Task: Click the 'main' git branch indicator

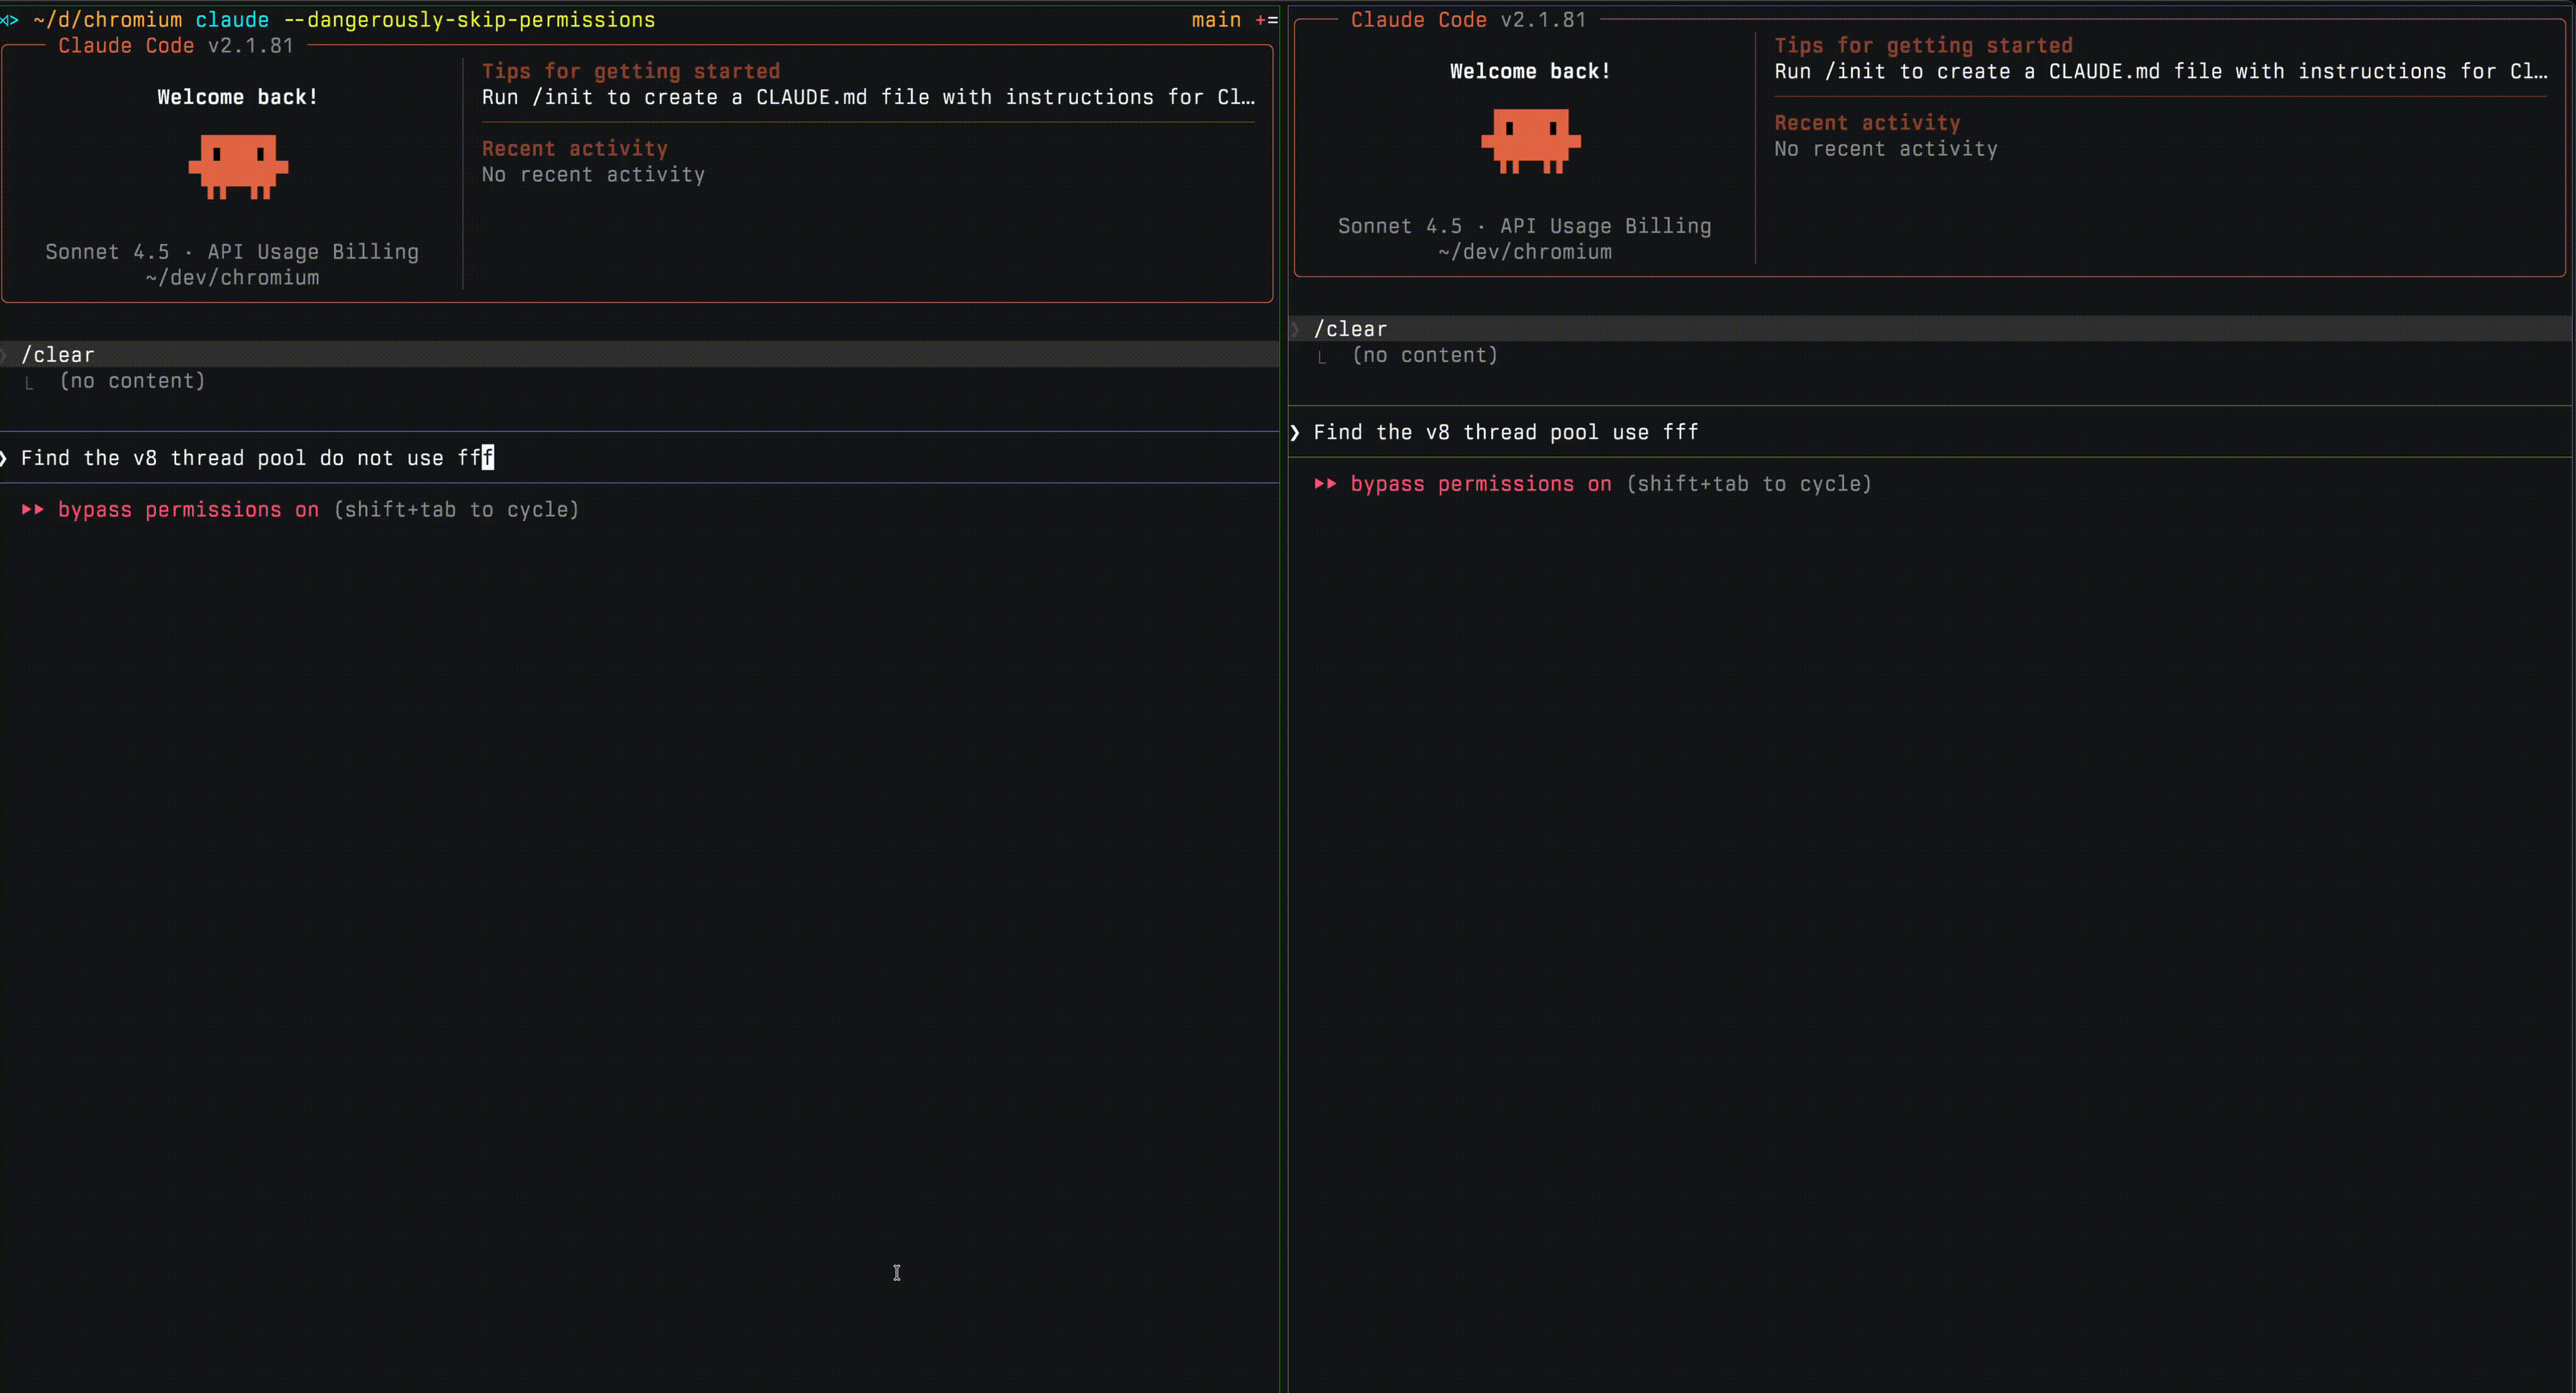Action: point(1216,20)
